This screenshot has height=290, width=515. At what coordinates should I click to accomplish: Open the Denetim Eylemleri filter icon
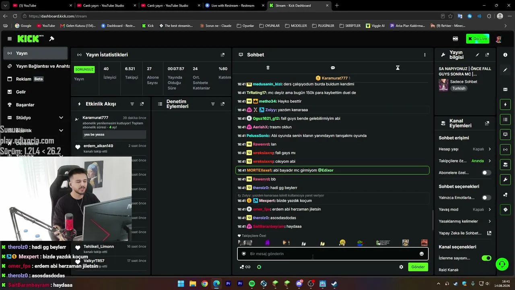tap(213, 104)
